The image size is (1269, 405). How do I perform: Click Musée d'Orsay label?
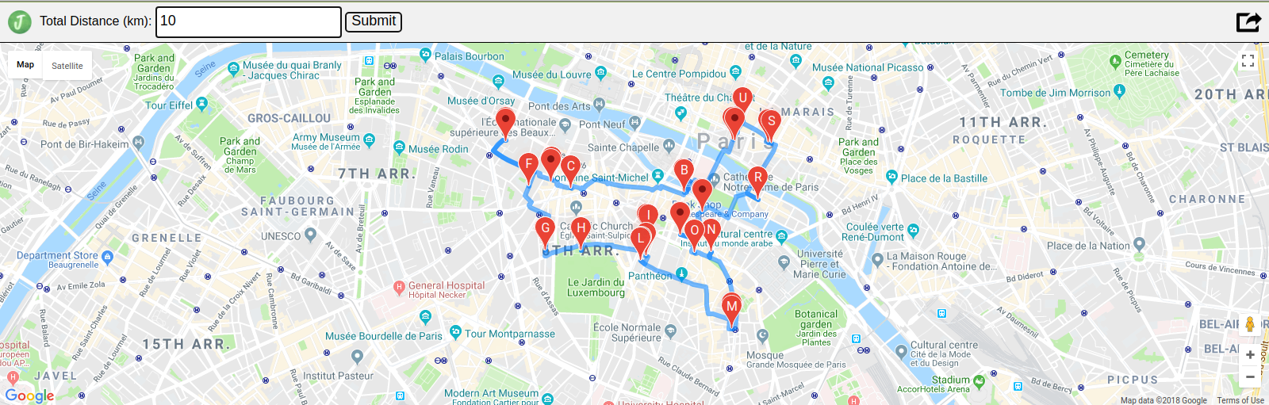point(481,101)
